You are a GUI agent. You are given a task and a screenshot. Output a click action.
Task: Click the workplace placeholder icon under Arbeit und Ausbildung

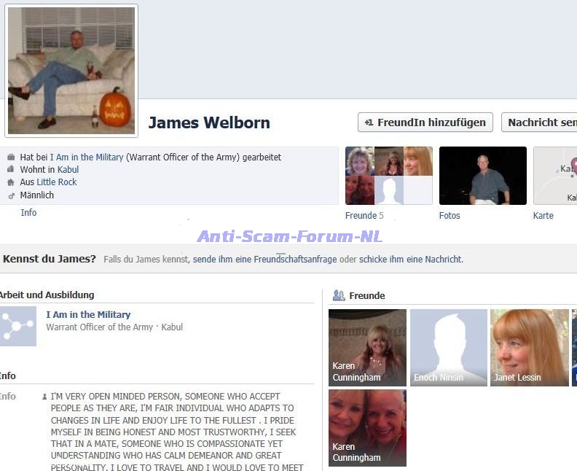(18, 327)
